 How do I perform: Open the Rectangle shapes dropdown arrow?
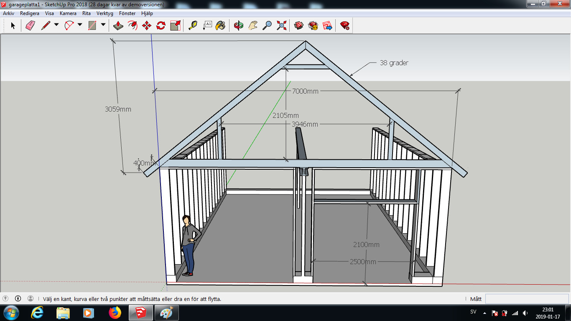coord(103,25)
